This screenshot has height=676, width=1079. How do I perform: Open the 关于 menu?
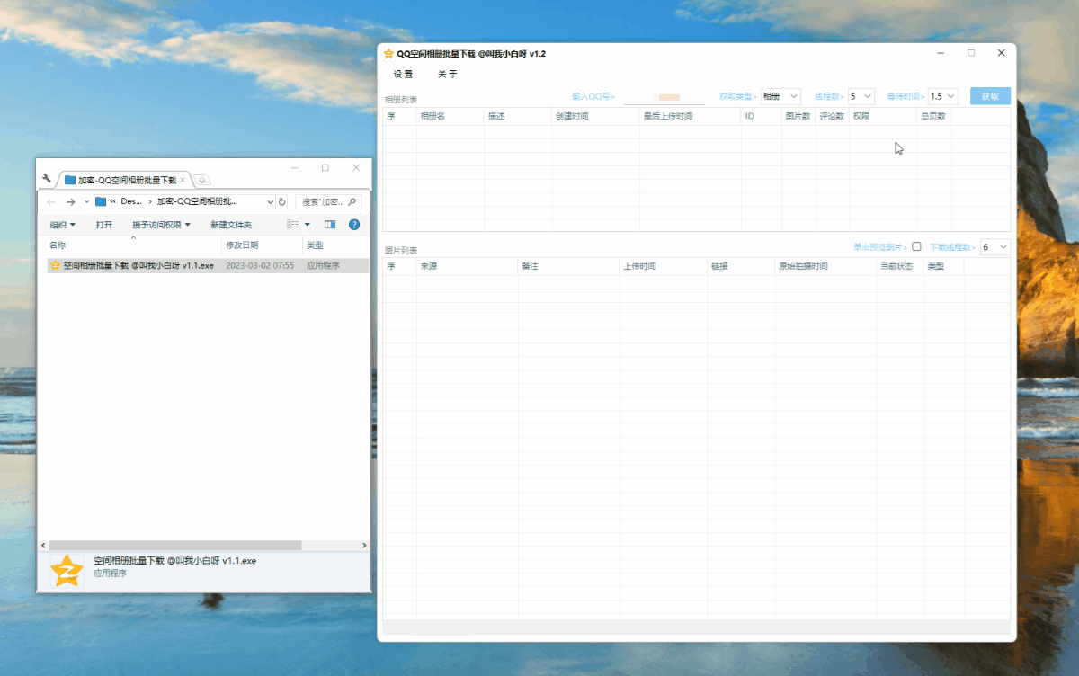tap(447, 75)
